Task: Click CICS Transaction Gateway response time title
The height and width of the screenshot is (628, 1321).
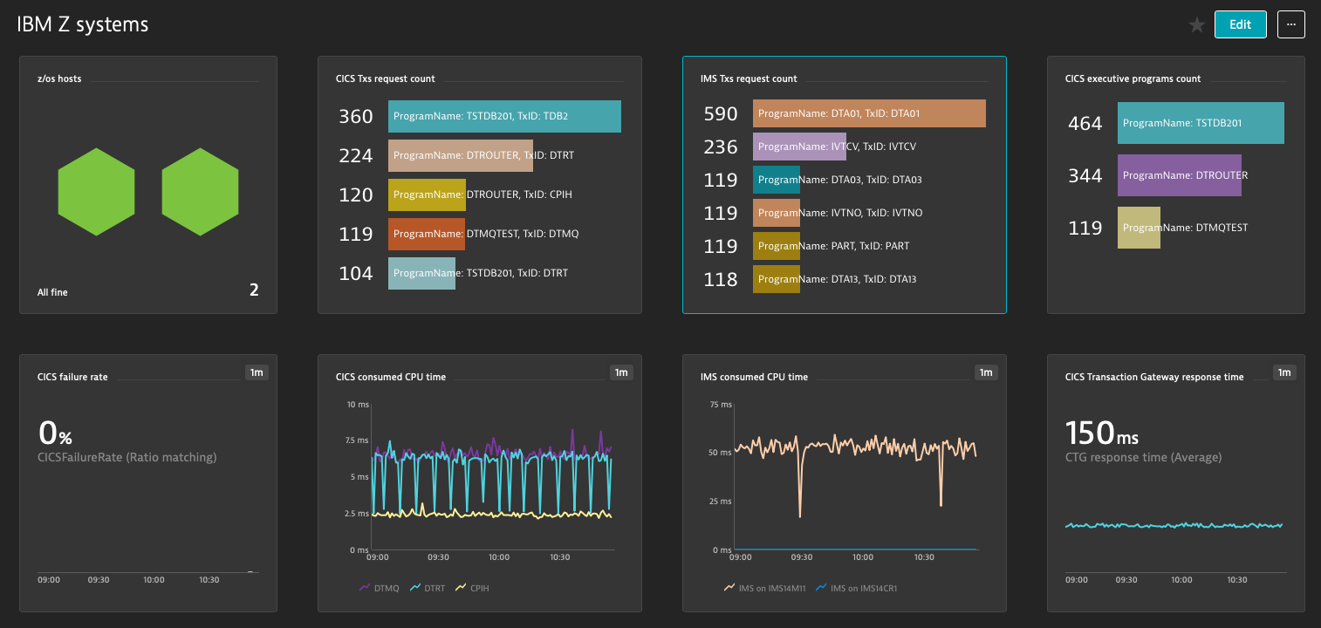Action: coord(1154,377)
